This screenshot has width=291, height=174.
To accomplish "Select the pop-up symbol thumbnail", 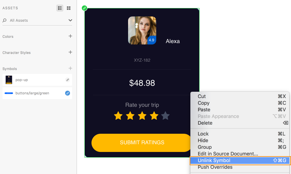I will tap(9, 80).
